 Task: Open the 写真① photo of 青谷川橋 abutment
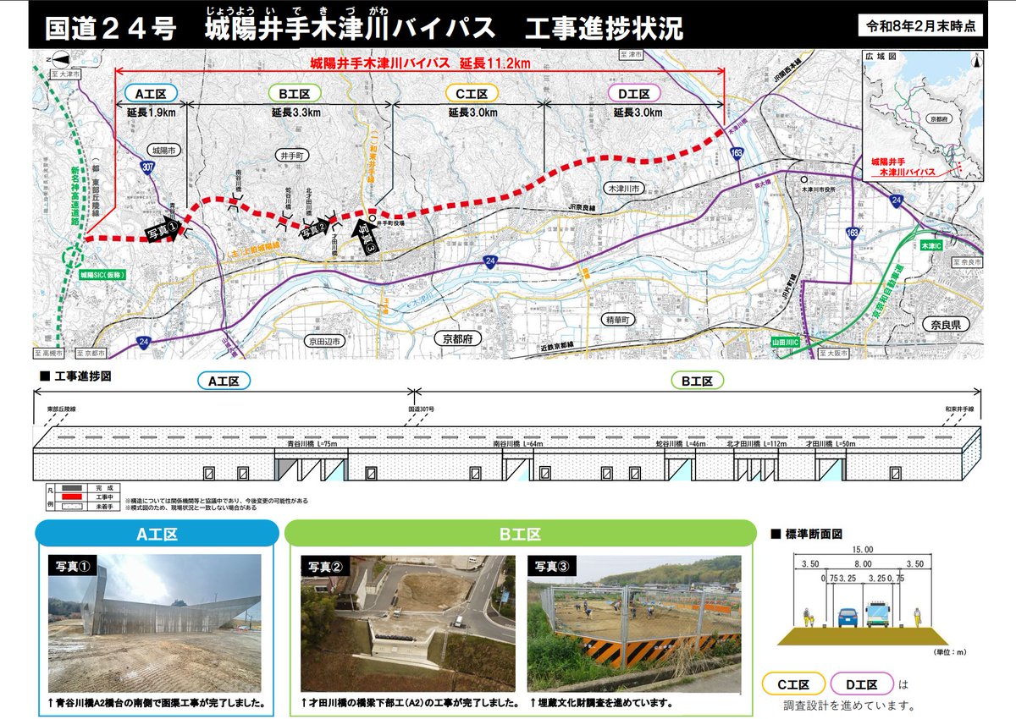(x=154, y=623)
